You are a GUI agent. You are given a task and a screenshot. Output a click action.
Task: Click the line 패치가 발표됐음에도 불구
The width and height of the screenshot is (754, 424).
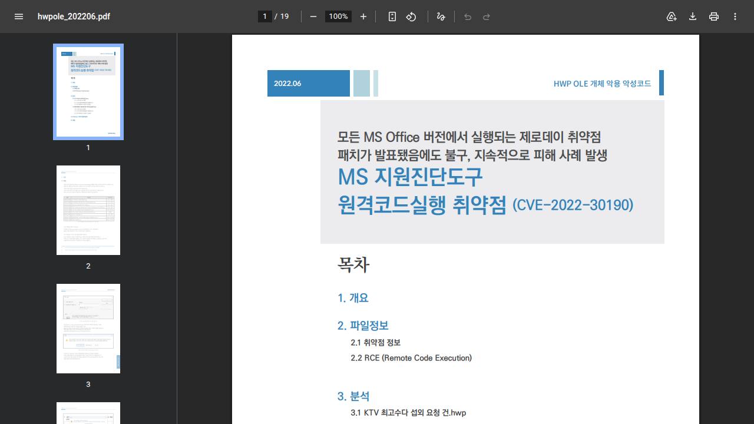tap(472, 155)
